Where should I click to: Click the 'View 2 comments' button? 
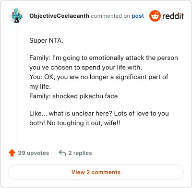(96, 172)
